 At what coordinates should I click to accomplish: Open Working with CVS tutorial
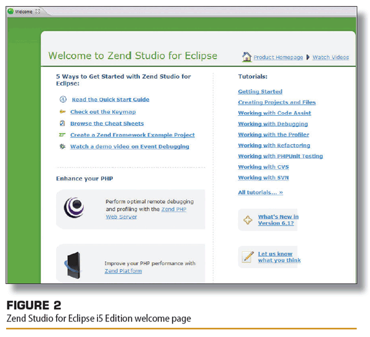263,167
